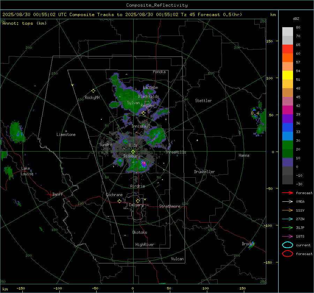
Task: Click the 80 dBZ light gray swatch
Action: [x=287, y=31]
